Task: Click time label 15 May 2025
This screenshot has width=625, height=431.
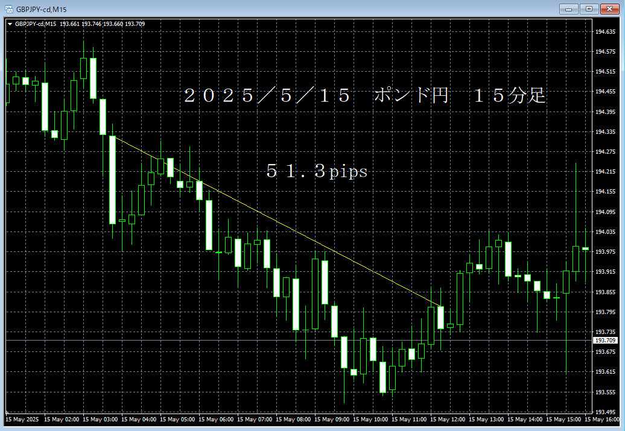Action: (x=22, y=419)
